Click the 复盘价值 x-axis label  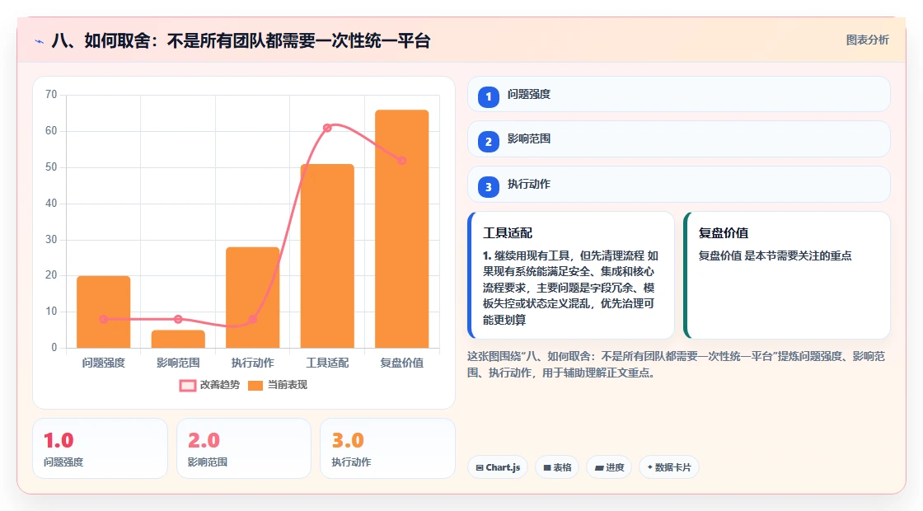click(x=401, y=363)
